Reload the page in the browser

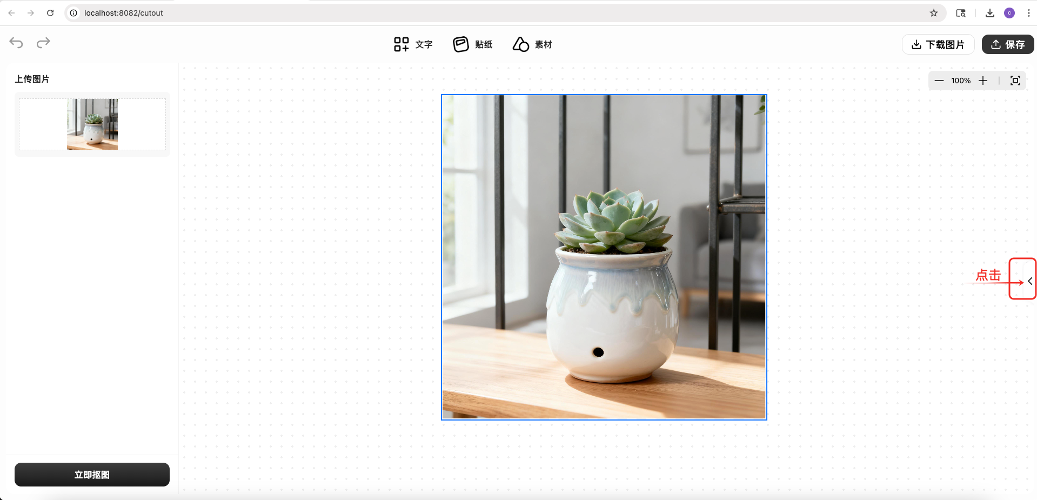50,13
